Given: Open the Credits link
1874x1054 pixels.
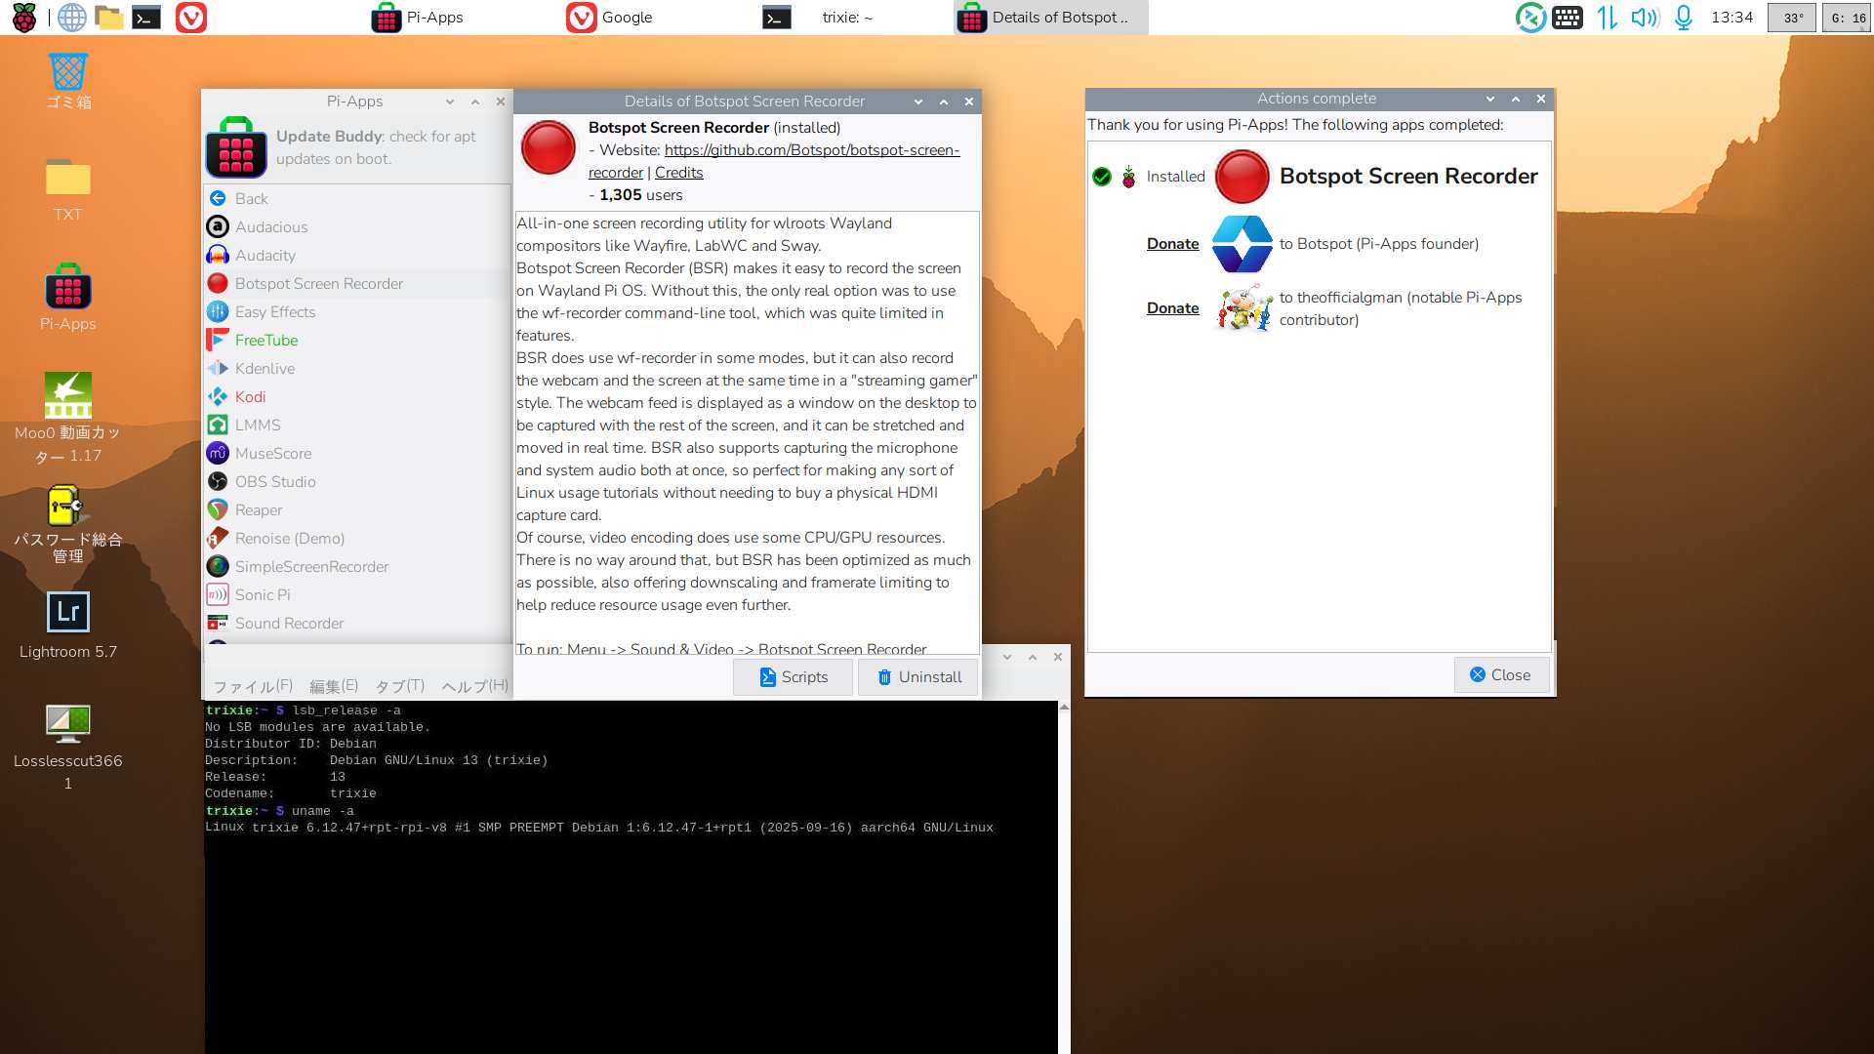Looking at the screenshot, I should click(x=678, y=173).
